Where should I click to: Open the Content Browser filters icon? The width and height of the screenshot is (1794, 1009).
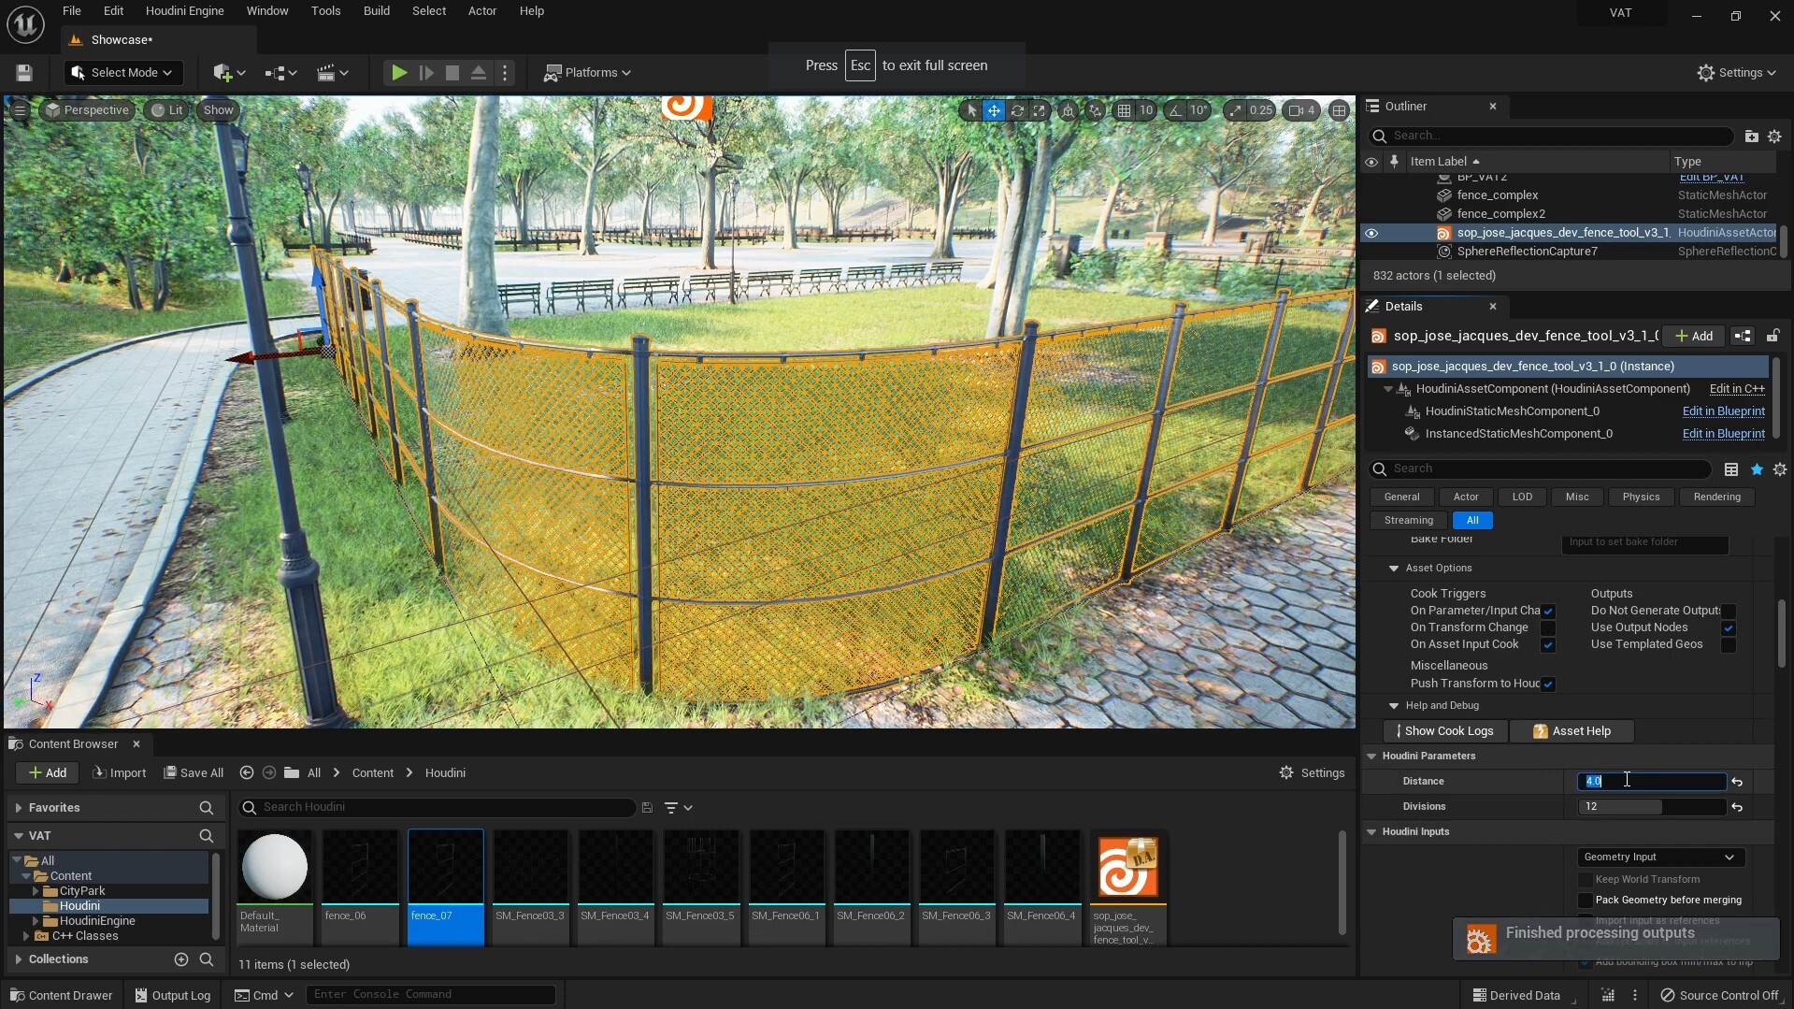point(671,807)
